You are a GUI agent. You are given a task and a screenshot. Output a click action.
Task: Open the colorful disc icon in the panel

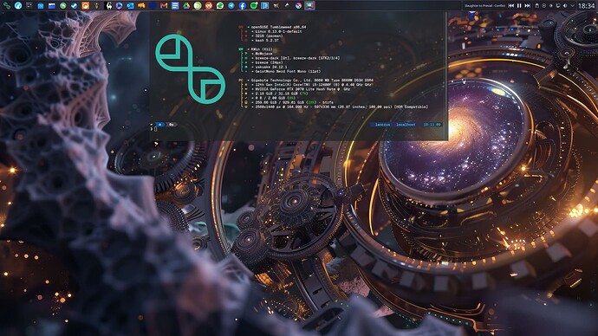[x=299, y=5]
